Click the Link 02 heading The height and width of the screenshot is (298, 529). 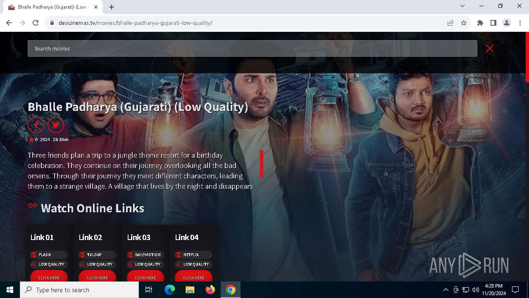click(91, 237)
